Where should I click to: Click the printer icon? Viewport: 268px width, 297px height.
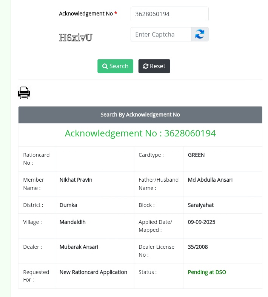coord(24,93)
